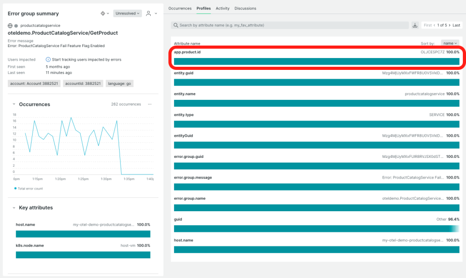Collapse the Key attributes section
This screenshot has width=466, height=278.
click(x=13, y=208)
